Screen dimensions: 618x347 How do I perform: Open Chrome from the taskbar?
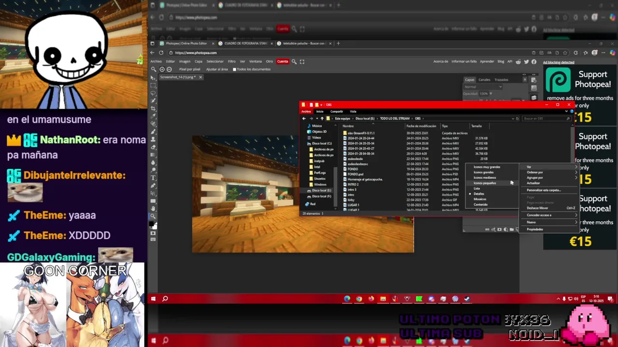tap(359, 299)
